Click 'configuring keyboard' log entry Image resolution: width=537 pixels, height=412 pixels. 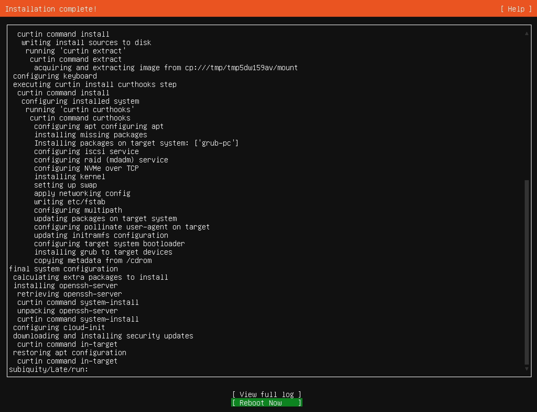click(55, 76)
